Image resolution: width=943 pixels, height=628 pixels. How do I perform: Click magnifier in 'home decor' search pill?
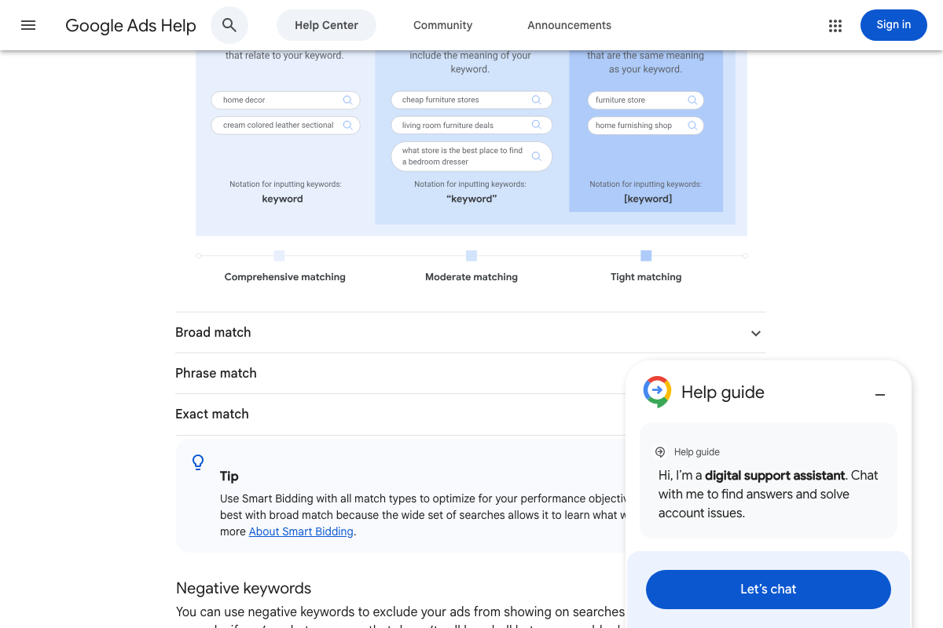click(347, 100)
